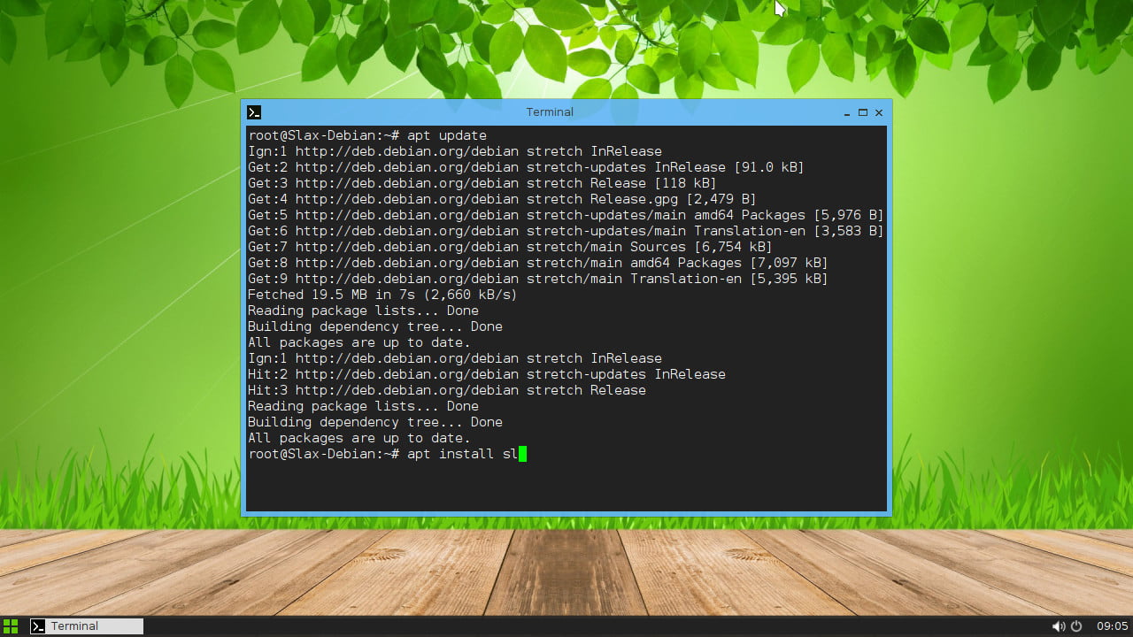The height and width of the screenshot is (637, 1133).
Task: Click the Get:2 stretch-updates InRelease line
Action: pyautogui.click(x=526, y=167)
